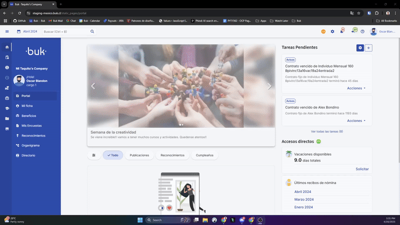The height and width of the screenshot is (225, 400).
Task: Select the folder icon in the narrow sidebar
Action: (x=7, y=118)
